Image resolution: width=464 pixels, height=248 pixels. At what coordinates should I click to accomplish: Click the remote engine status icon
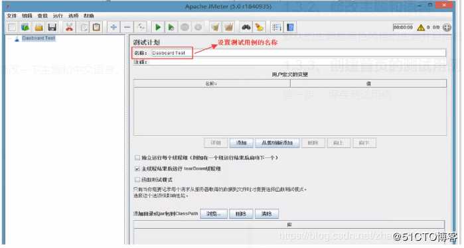click(447, 27)
